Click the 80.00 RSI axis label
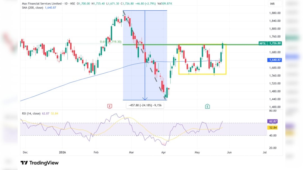303x170 pixels. [273, 111]
